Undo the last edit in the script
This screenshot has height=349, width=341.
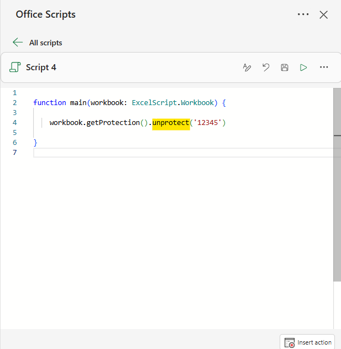pyautogui.click(x=266, y=67)
